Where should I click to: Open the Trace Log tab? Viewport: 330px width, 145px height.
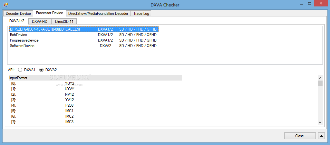(x=141, y=14)
